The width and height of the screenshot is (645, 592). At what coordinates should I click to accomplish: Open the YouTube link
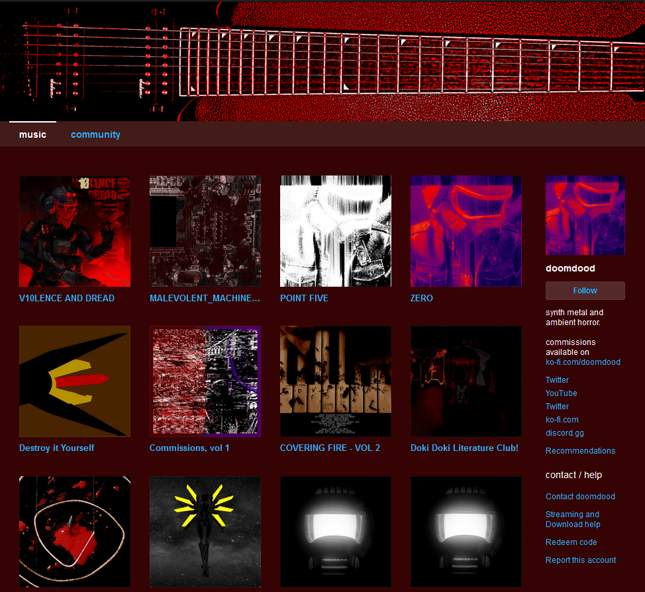click(x=561, y=393)
